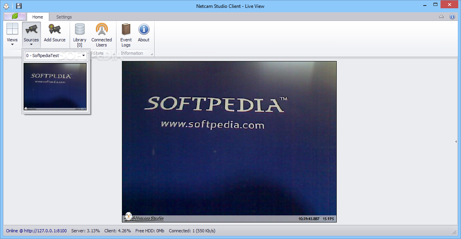Click the Online @ http://127.0.0.1:8100 status

point(37,231)
